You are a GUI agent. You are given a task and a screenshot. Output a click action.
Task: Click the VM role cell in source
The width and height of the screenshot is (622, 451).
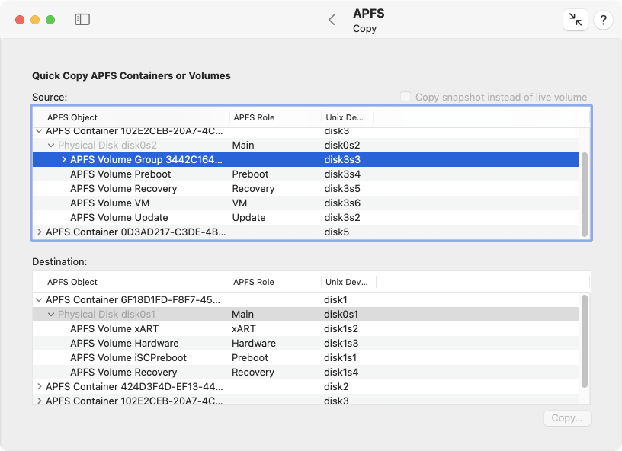[x=239, y=203]
